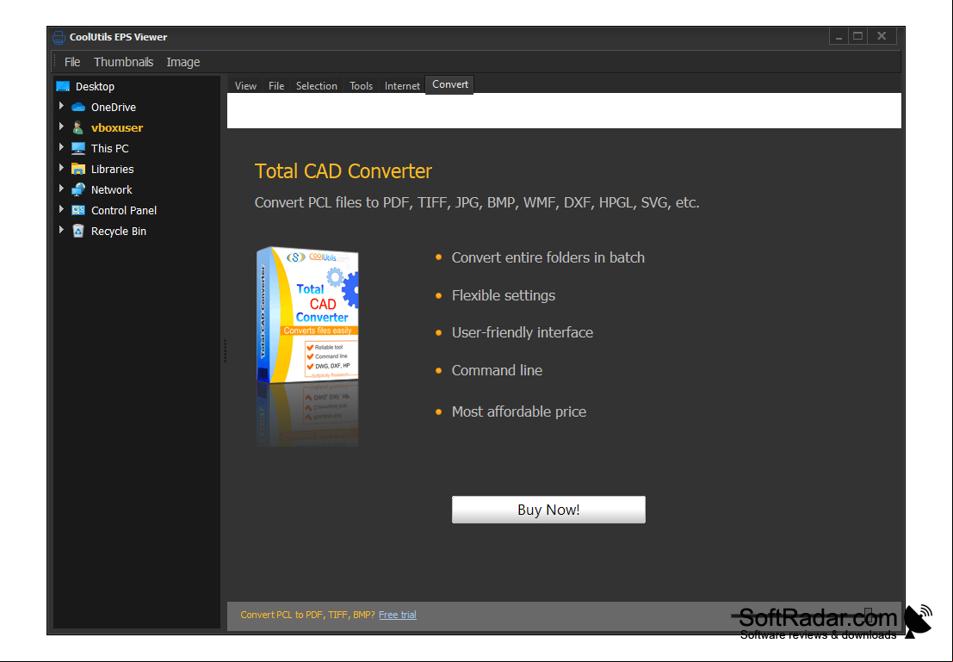Click the Recycle Bin icon
Viewport: 953px width, 662px height.
[77, 231]
